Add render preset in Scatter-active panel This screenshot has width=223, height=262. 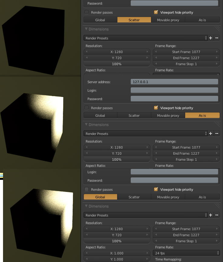coord(211,38)
